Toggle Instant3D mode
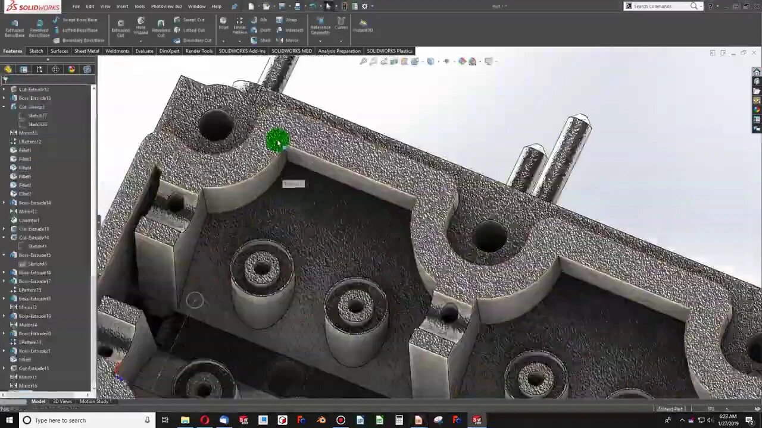 pos(363,26)
